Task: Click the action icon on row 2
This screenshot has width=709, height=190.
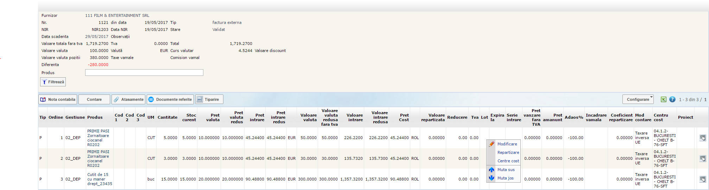Action: coord(702,158)
